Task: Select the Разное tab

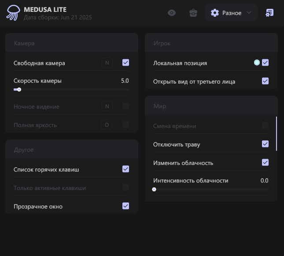Action: point(231,13)
